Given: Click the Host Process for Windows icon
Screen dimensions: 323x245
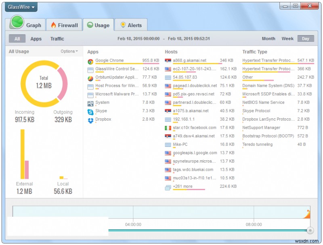Looking at the screenshot, I should point(90,87).
